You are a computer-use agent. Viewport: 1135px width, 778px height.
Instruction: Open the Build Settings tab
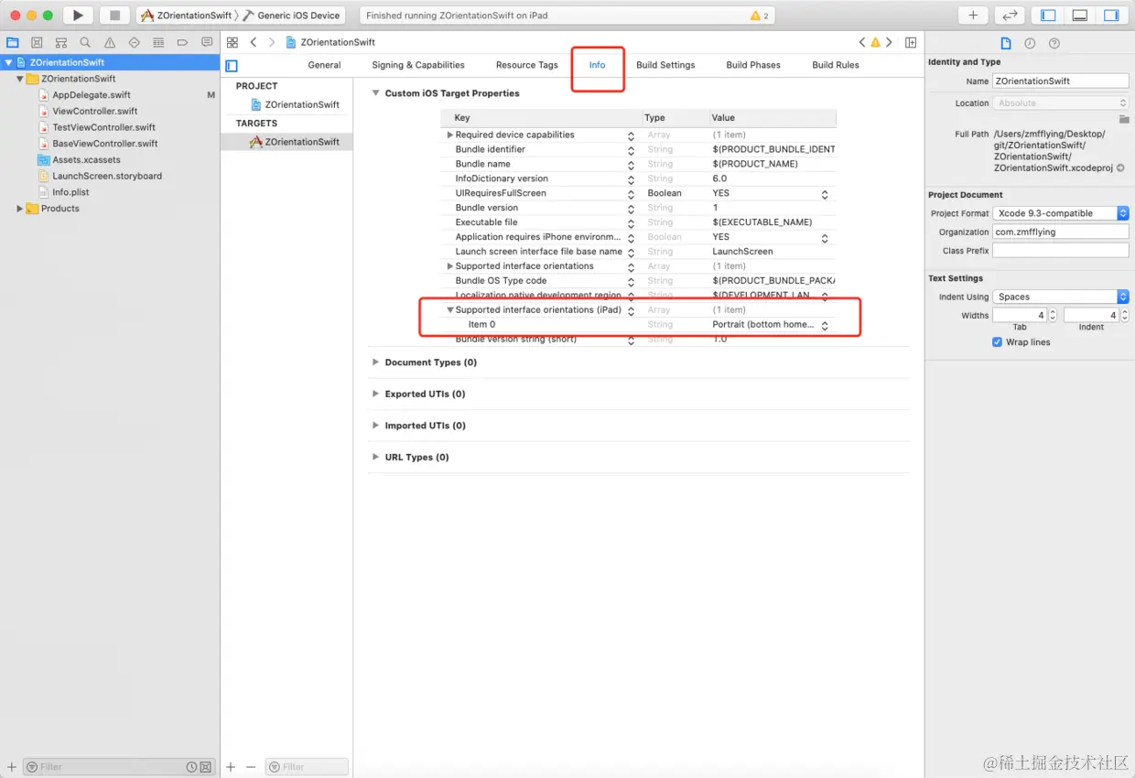665,65
